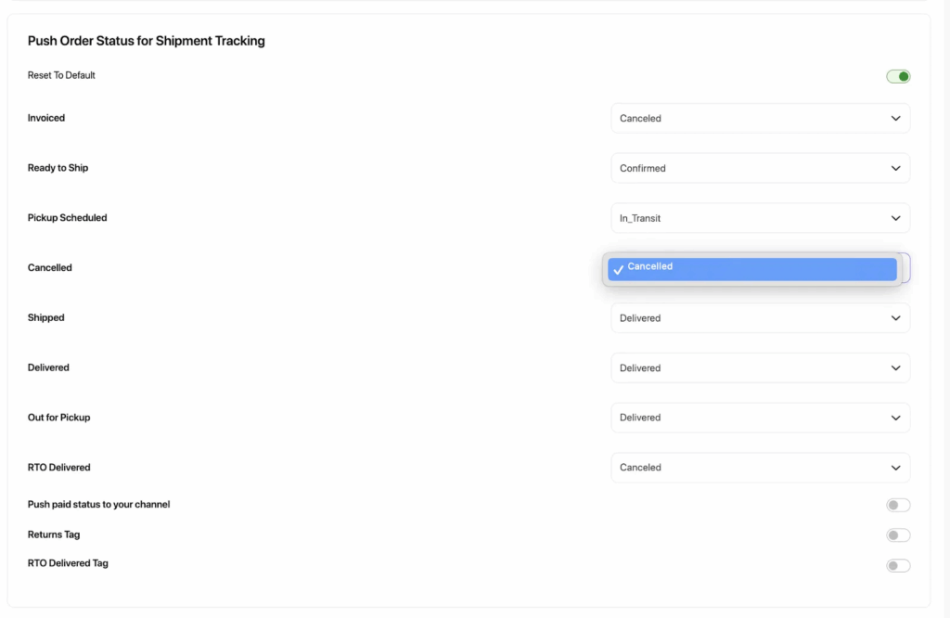Click the Returns Tag label text
Image resolution: width=950 pixels, height=618 pixels.
(54, 534)
